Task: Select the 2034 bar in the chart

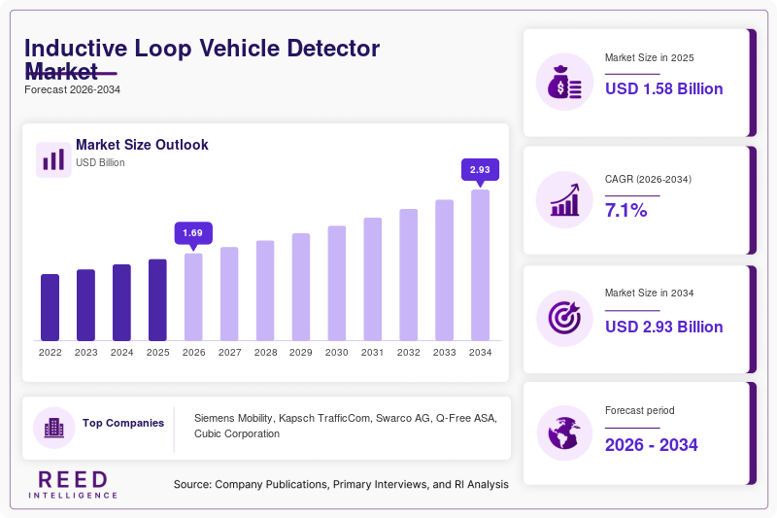Action: tap(480, 265)
